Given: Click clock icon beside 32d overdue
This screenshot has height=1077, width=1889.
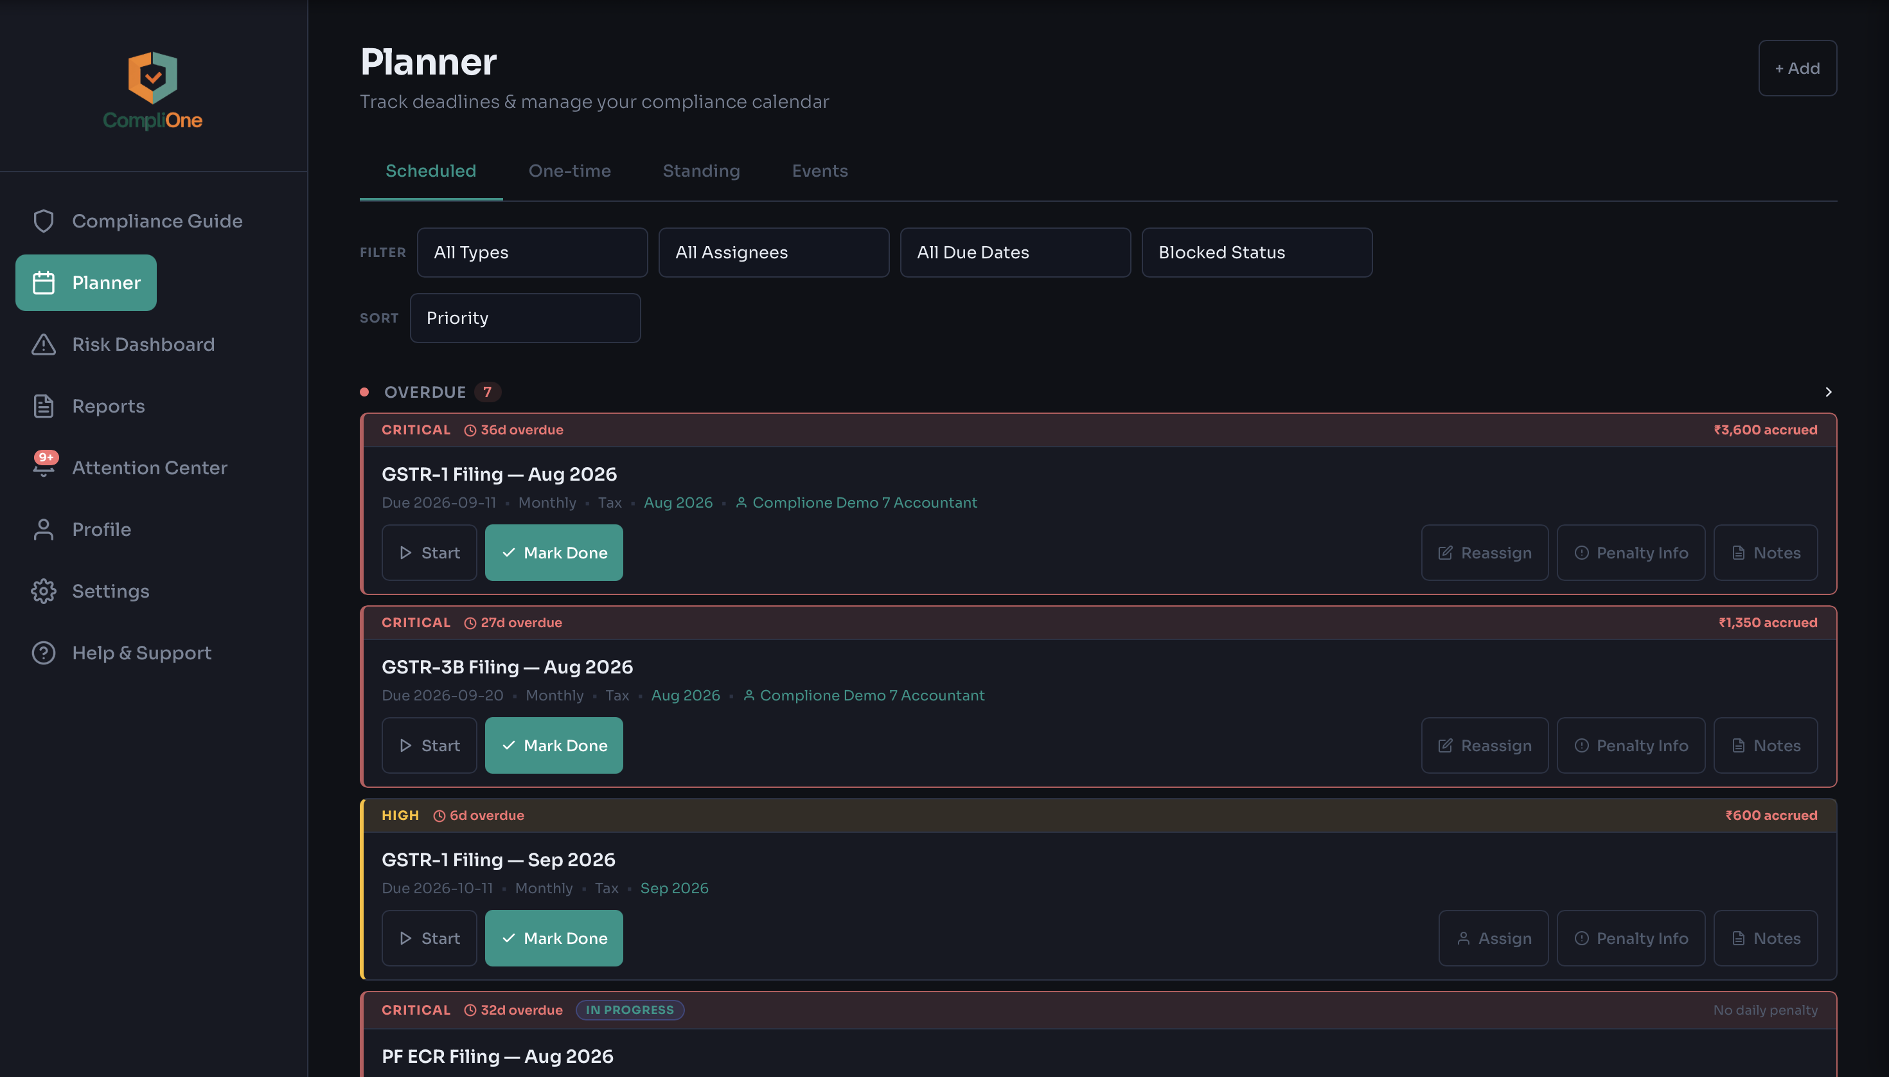Looking at the screenshot, I should coord(470,1010).
